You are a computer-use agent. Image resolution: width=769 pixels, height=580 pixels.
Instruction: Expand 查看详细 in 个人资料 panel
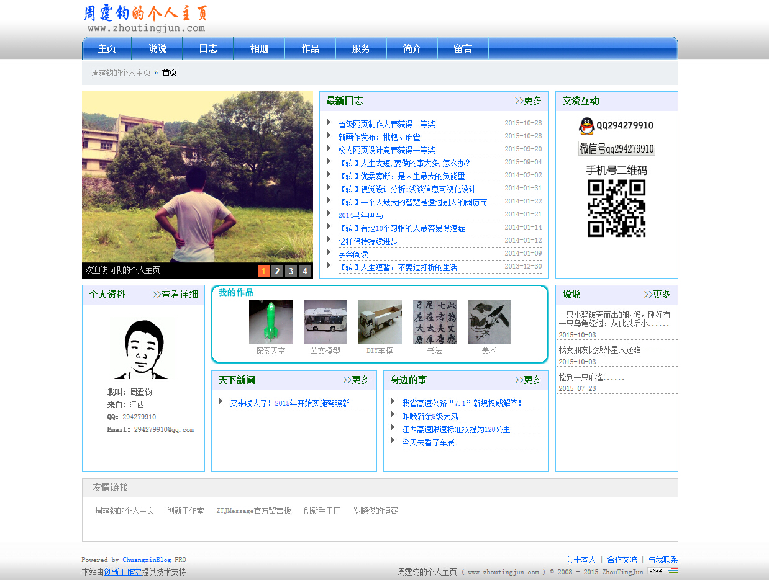coord(175,295)
